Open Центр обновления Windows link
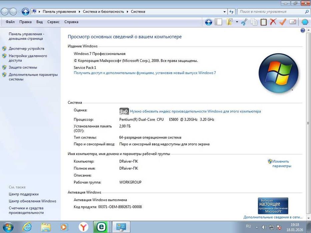The image size is (311, 233). [x=32, y=201]
